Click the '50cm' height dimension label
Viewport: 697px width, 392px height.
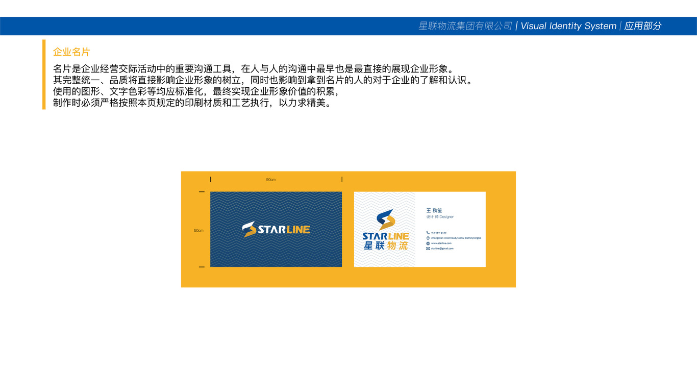pyautogui.click(x=198, y=231)
